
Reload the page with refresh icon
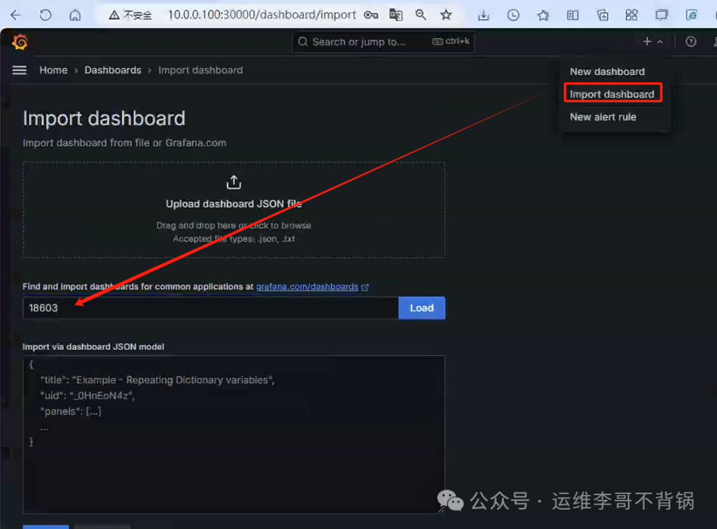(x=45, y=15)
